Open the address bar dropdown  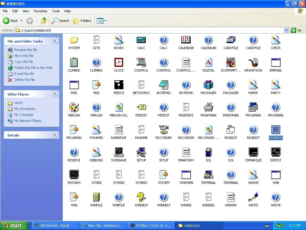[x=286, y=30]
